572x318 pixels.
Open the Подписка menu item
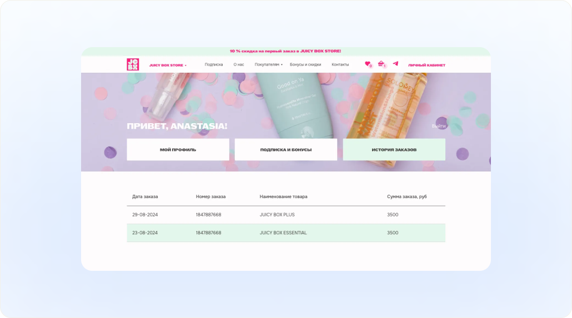coord(214,64)
